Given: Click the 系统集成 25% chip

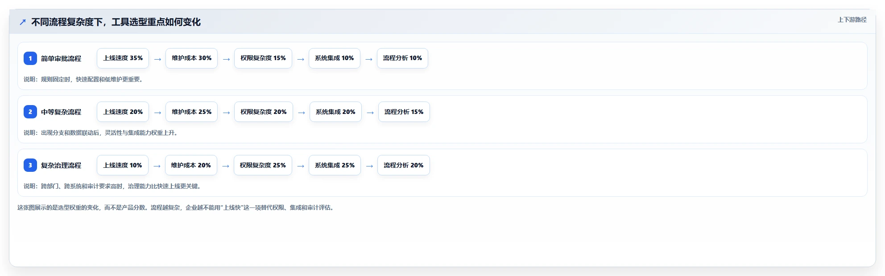Looking at the screenshot, I should click(335, 165).
